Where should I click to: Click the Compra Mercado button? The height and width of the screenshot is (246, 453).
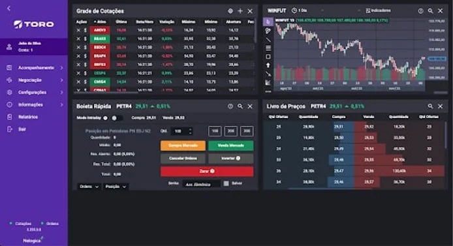click(183, 146)
